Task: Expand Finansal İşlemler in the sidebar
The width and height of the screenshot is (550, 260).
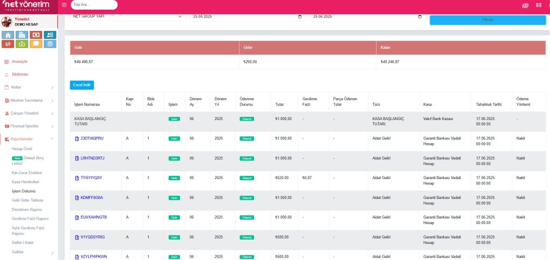Action: coord(28,126)
